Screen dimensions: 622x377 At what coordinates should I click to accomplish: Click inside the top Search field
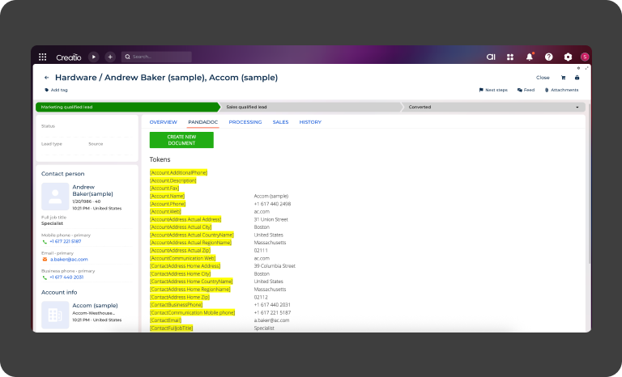[156, 57]
